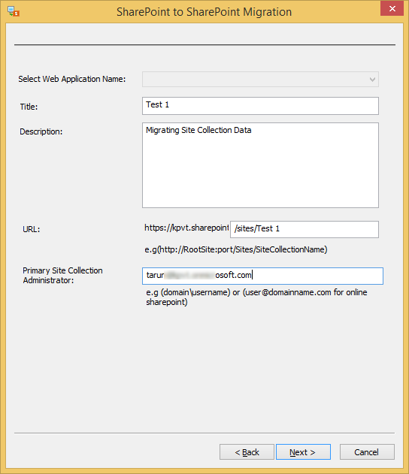Open the Select Web Application Name dropdown

[x=260, y=79]
